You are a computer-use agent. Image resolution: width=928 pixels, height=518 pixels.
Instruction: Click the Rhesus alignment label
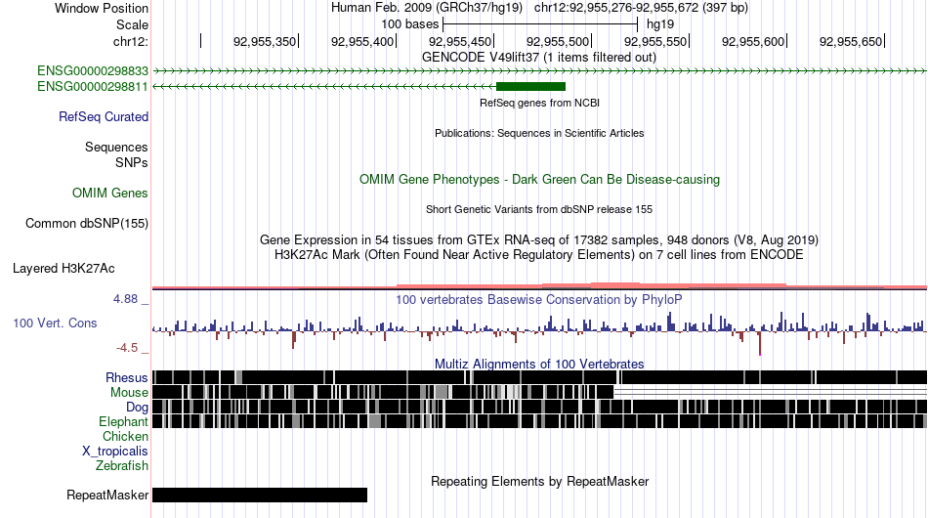tap(127, 377)
